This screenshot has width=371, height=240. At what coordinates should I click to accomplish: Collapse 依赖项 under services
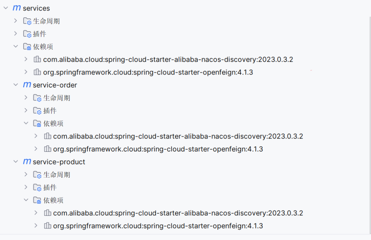click(16, 47)
